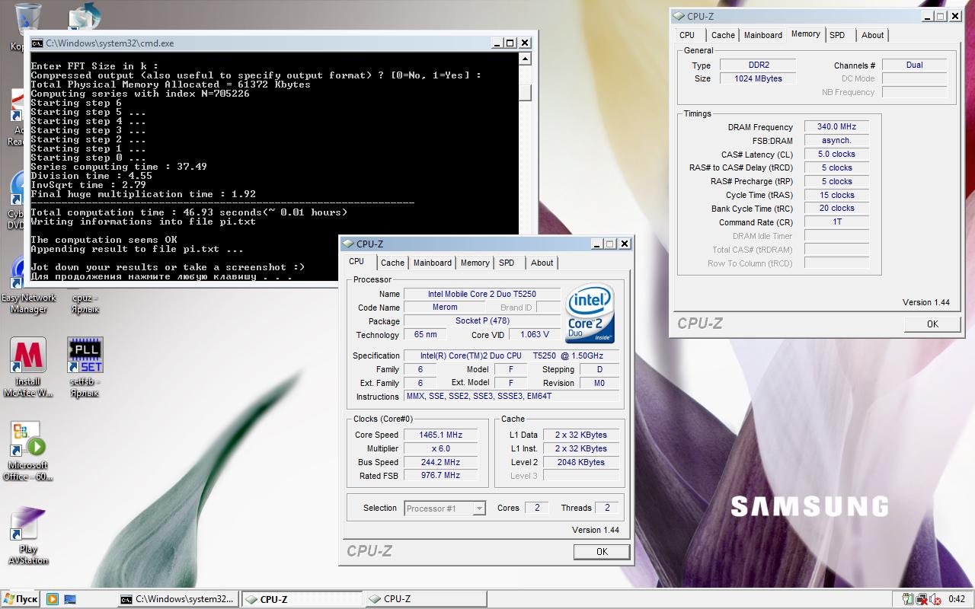Click the Пуск Start button

pos(20,599)
